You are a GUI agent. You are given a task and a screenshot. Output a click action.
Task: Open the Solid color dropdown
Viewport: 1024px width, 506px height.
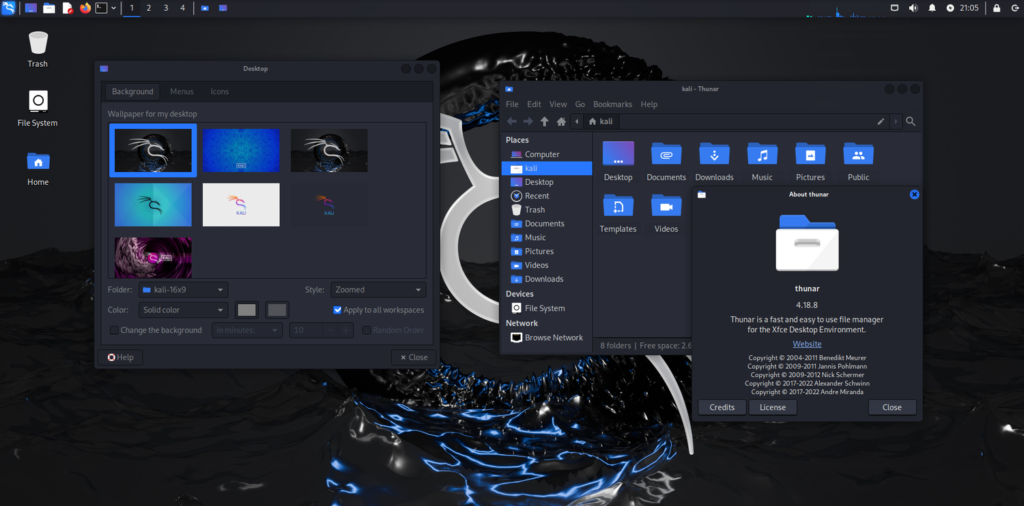click(x=183, y=310)
